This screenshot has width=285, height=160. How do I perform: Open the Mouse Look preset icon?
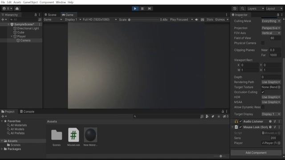point(275,127)
